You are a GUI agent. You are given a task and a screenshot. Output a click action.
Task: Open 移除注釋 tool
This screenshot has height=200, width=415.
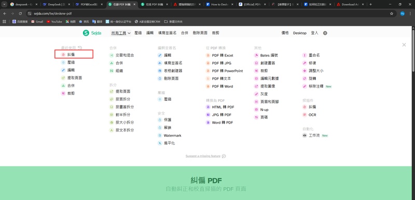[316, 86]
